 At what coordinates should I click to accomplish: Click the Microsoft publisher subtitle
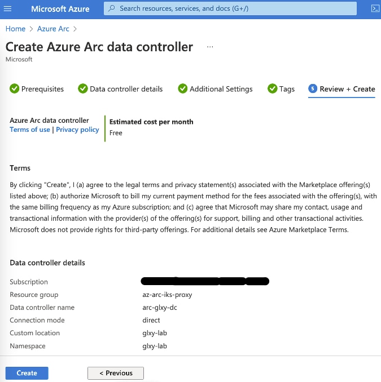click(19, 60)
